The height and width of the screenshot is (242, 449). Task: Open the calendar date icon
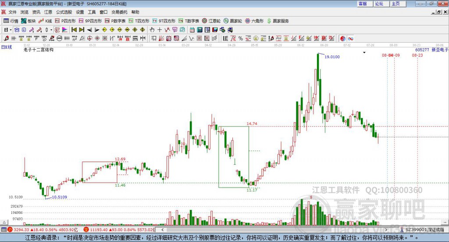click(192, 30)
